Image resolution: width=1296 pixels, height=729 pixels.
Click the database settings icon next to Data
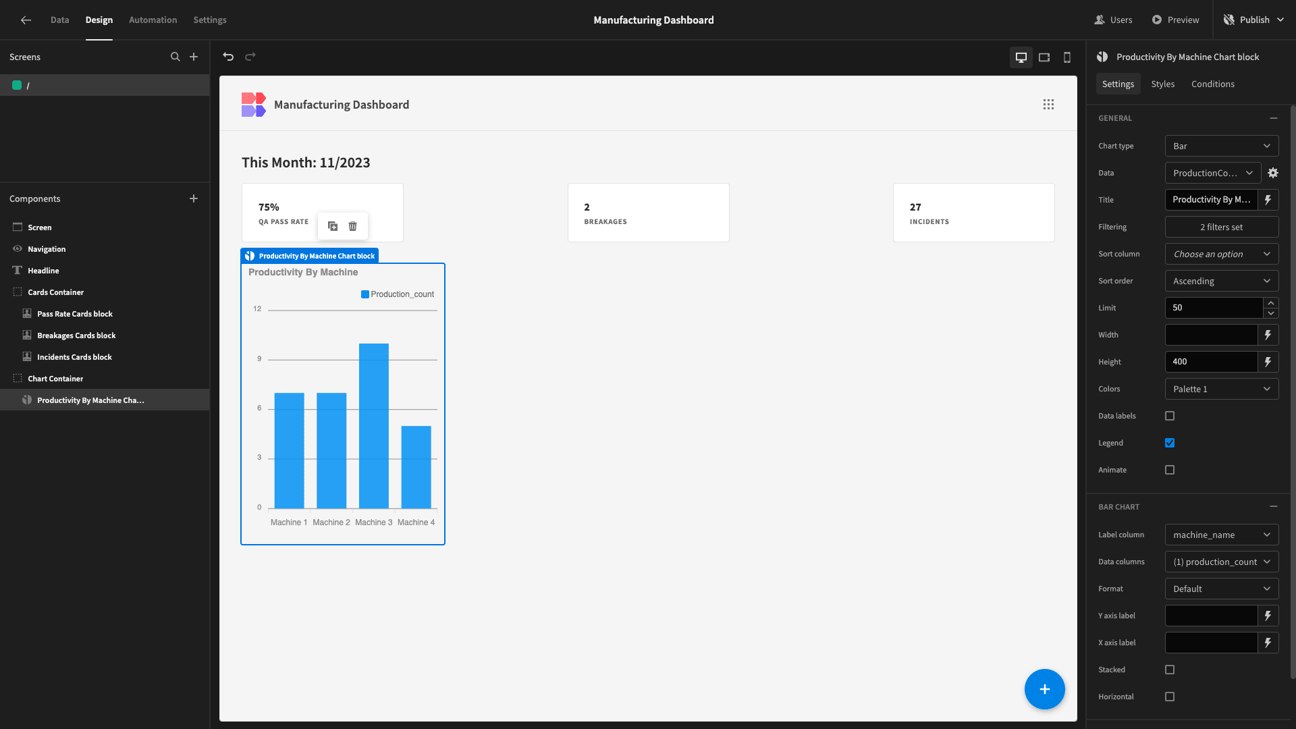pos(1274,173)
